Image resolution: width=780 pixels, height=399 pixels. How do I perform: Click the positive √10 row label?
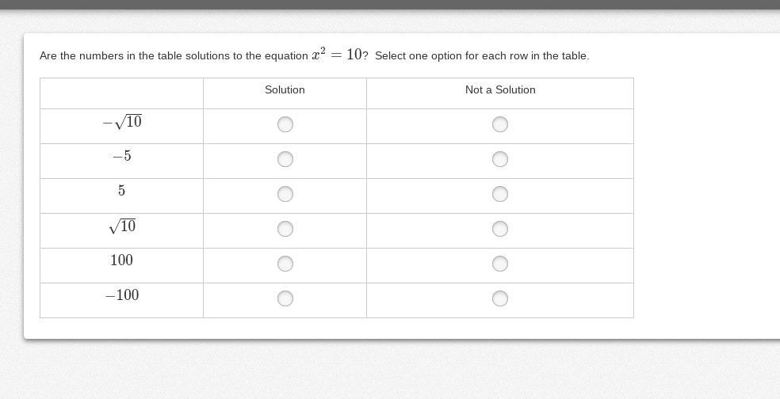tap(122, 226)
